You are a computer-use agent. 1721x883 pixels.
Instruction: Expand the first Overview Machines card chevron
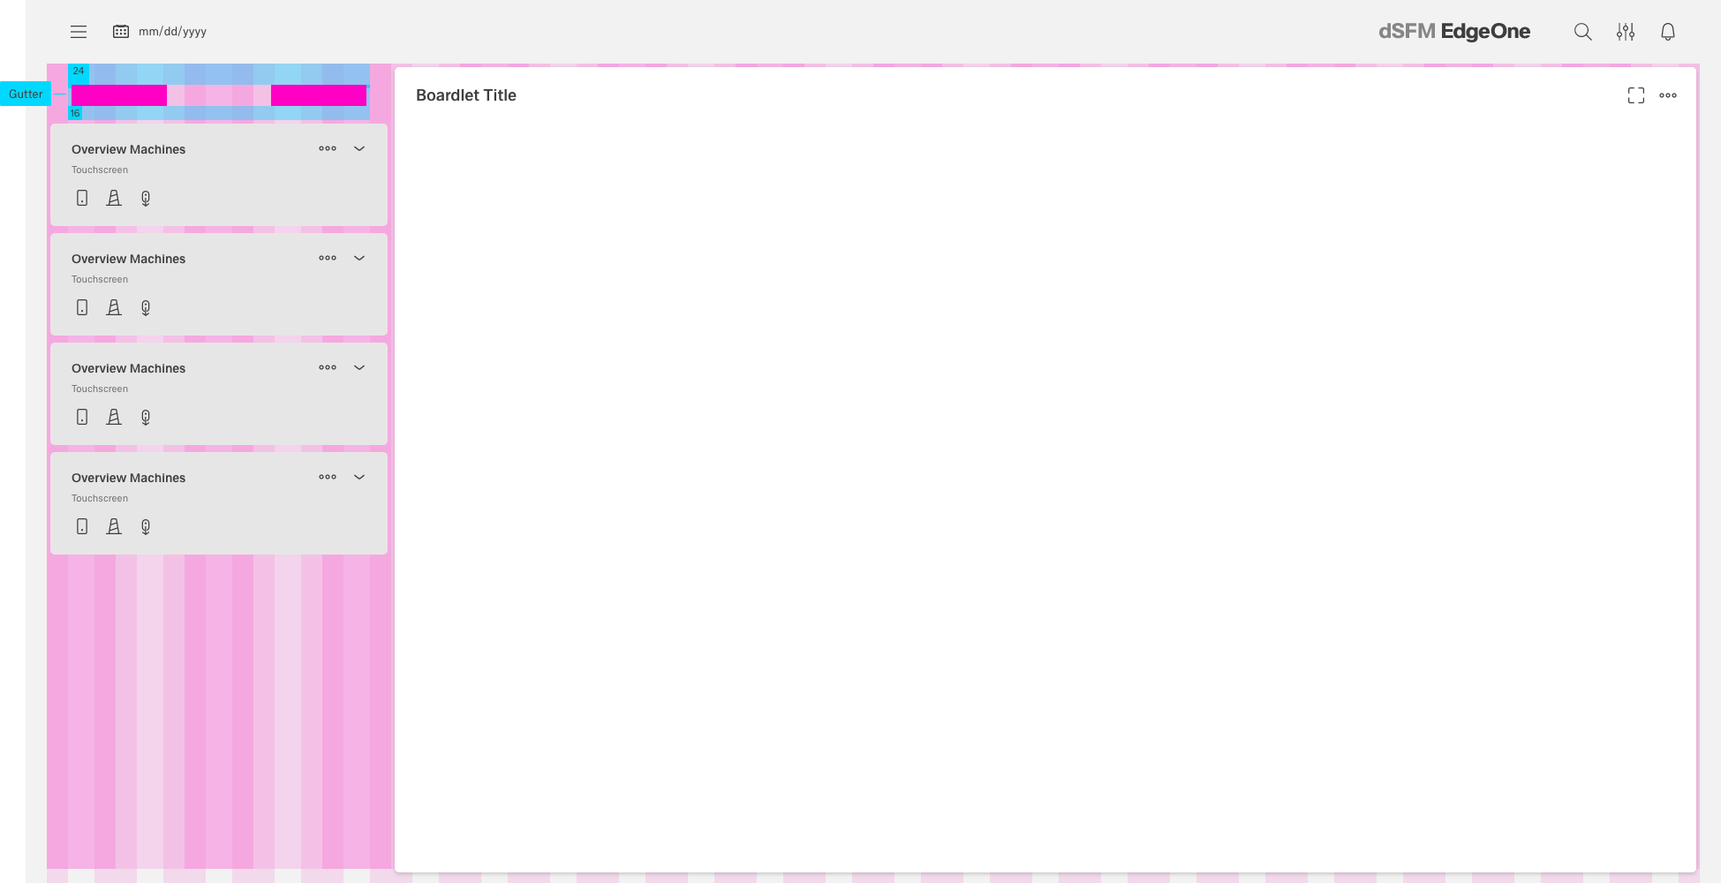point(359,148)
